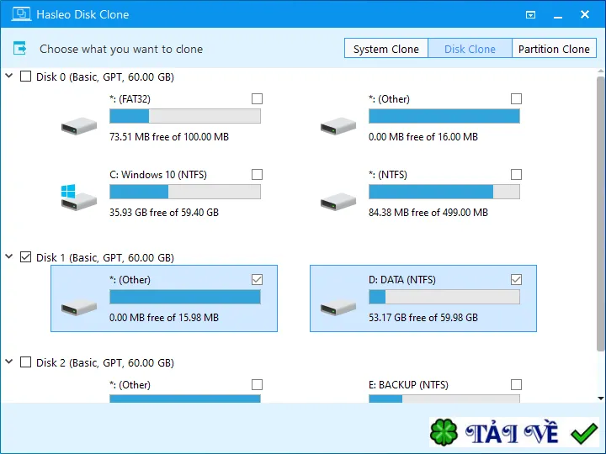Switch to the Partition Clone tab
Image resolution: width=606 pixels, height=454 pixels.
(x=554, y=48)
